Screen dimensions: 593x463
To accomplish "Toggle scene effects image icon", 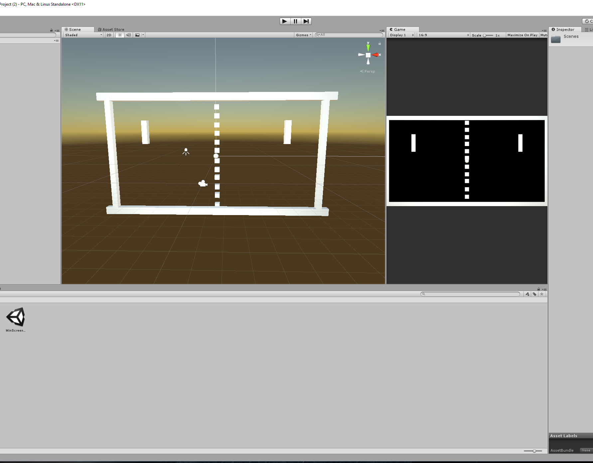I will click(137, 35).
